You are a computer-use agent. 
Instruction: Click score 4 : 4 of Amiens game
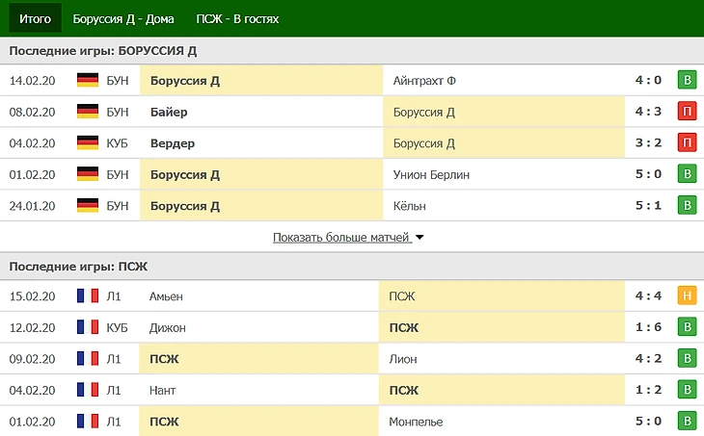646,296
